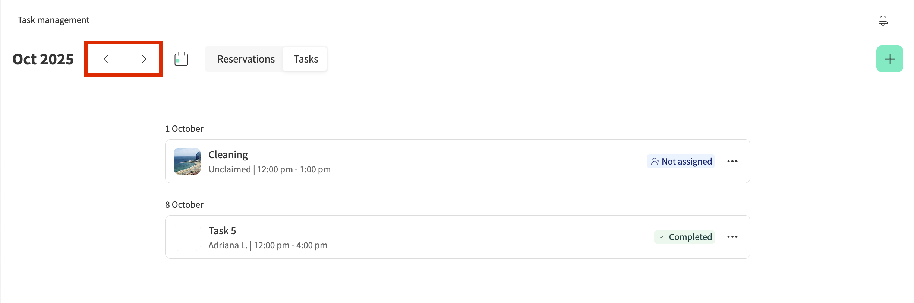Open the calendar date picker icon
This screenshot has width=914, height=303.
(x=181, y=59)
